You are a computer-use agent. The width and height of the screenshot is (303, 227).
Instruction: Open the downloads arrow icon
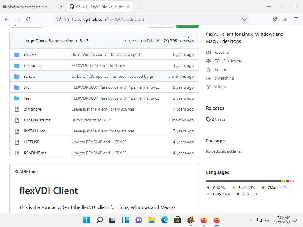(x=285, y=19)
